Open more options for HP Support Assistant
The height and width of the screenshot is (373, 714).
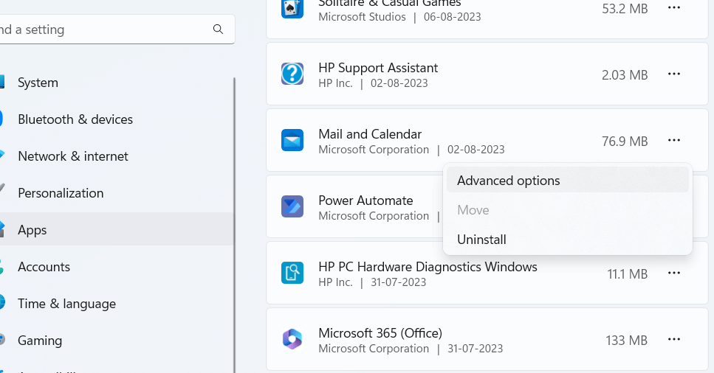coord(674,74)
